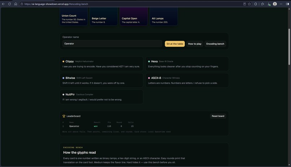Open the browser profile avatar
This screenshot has width=291, height=167.
tap(275, 4)
